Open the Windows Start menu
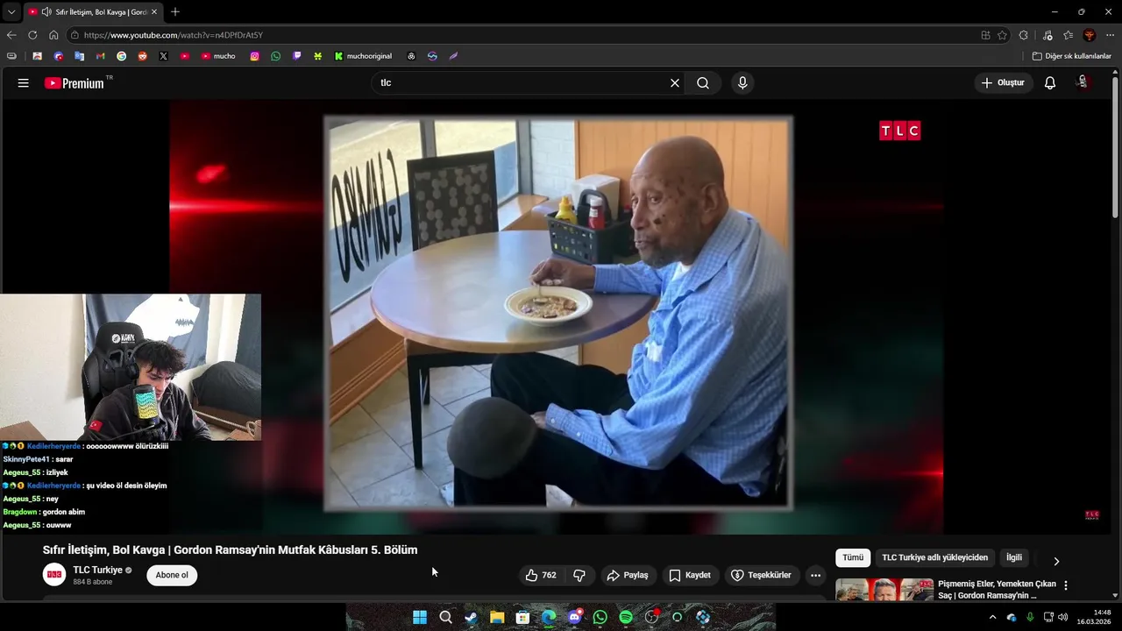The image size is (1122, 631). (x=420, y=617)
